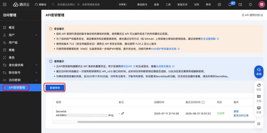Open 用户组 in sidebar
This screenshot has width=267, height=133.
click(20, 42)
